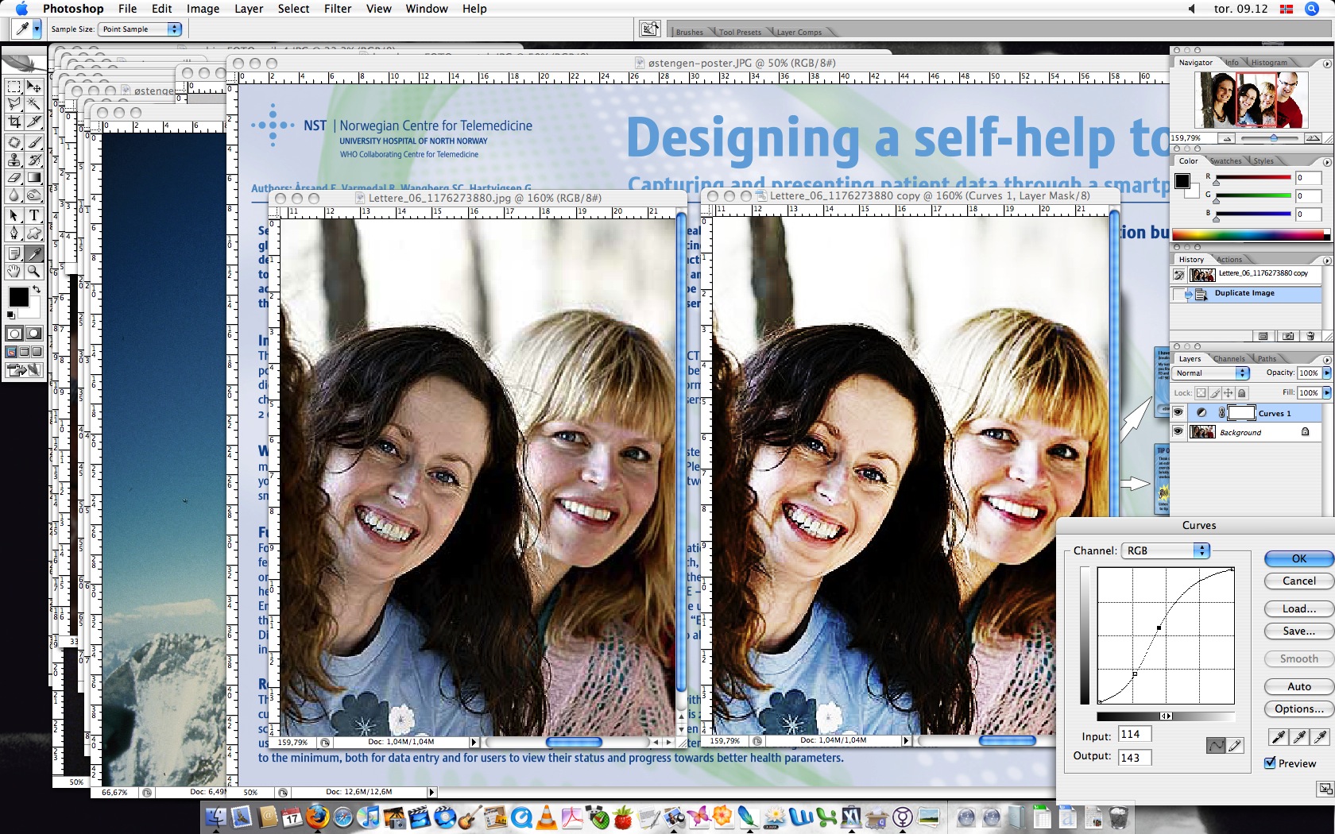Click the Options... button in Curves

(1299, 709)
